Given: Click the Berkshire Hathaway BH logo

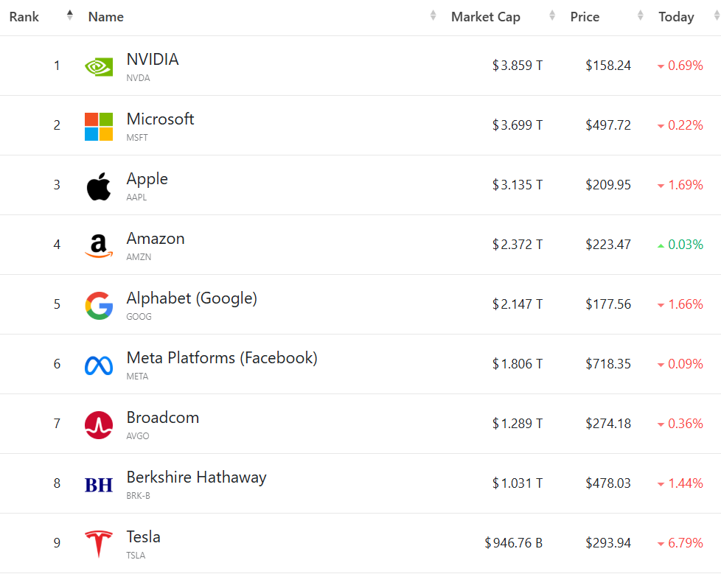Looking at the screenshot, I should point(99,484).
